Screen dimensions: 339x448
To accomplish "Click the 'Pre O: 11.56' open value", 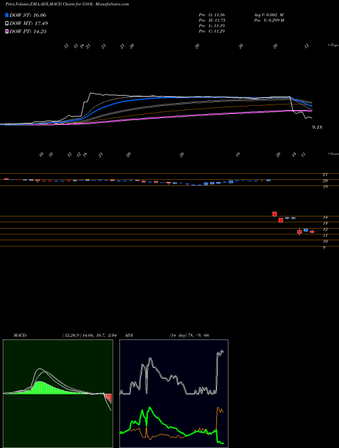I will coord(212,14).
